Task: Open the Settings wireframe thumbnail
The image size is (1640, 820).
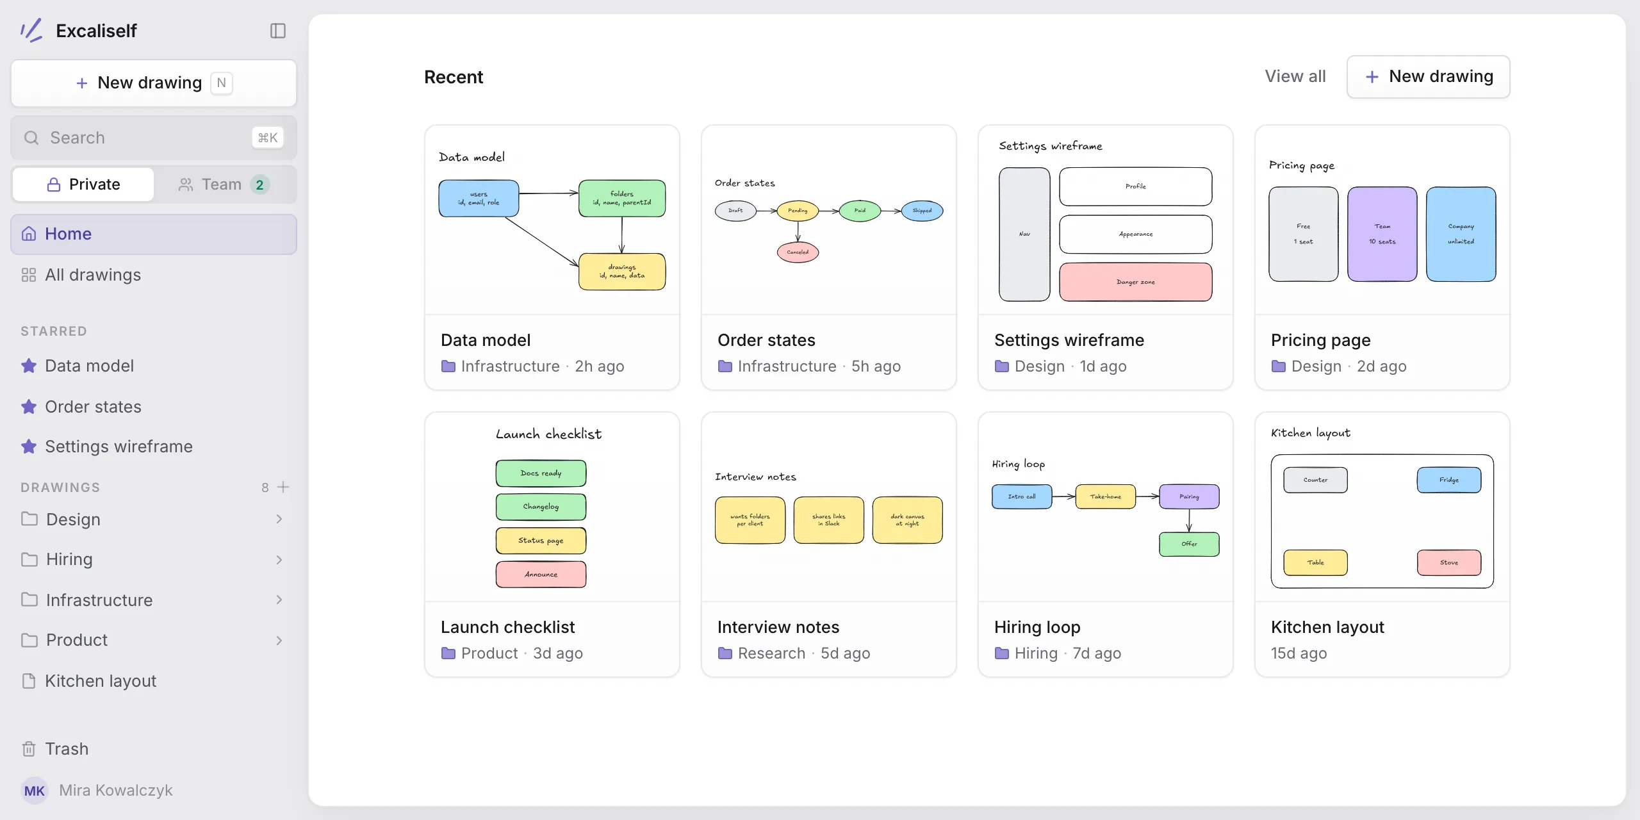Action: tap(1106, 220)
